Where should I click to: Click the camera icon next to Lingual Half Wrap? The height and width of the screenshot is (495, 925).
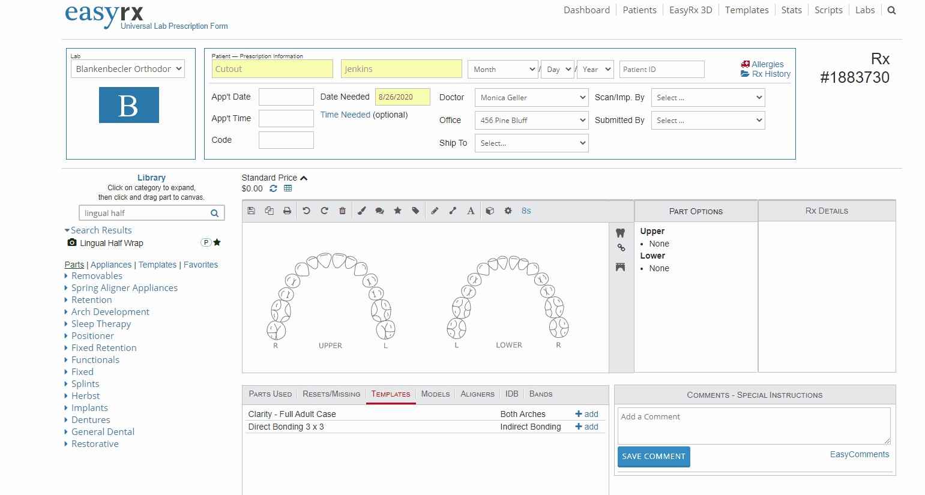coord(72,242)
